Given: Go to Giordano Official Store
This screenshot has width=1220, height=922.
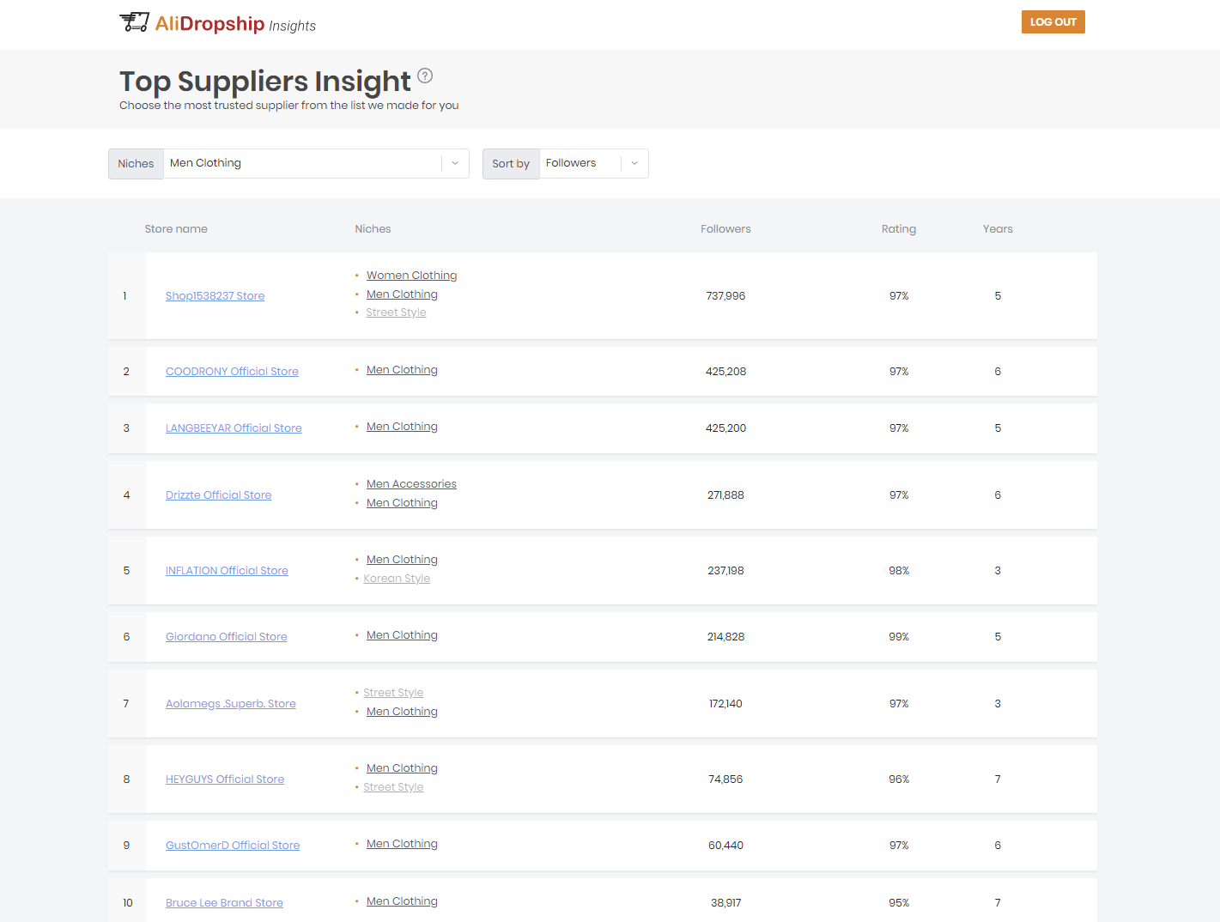Looking at the screenshot, I should pos(226,637).
